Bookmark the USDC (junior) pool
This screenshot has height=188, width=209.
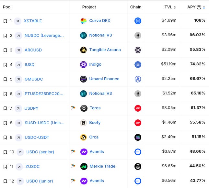click(5, 181)
